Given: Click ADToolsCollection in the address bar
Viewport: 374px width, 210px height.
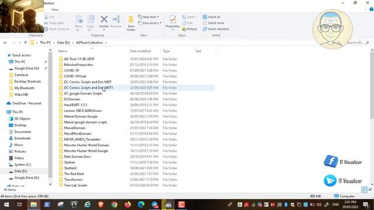Looking at the screenshot, I should [89, 43].
